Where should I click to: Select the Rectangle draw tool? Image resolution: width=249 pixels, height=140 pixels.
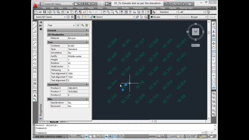(x=35, y=40)
